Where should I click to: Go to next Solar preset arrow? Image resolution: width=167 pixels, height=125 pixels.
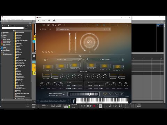tap(107, 29)
